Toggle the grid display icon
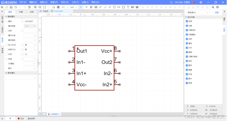Screen dimensions: 227x121 pyautogui.click(x=58, y=7)
